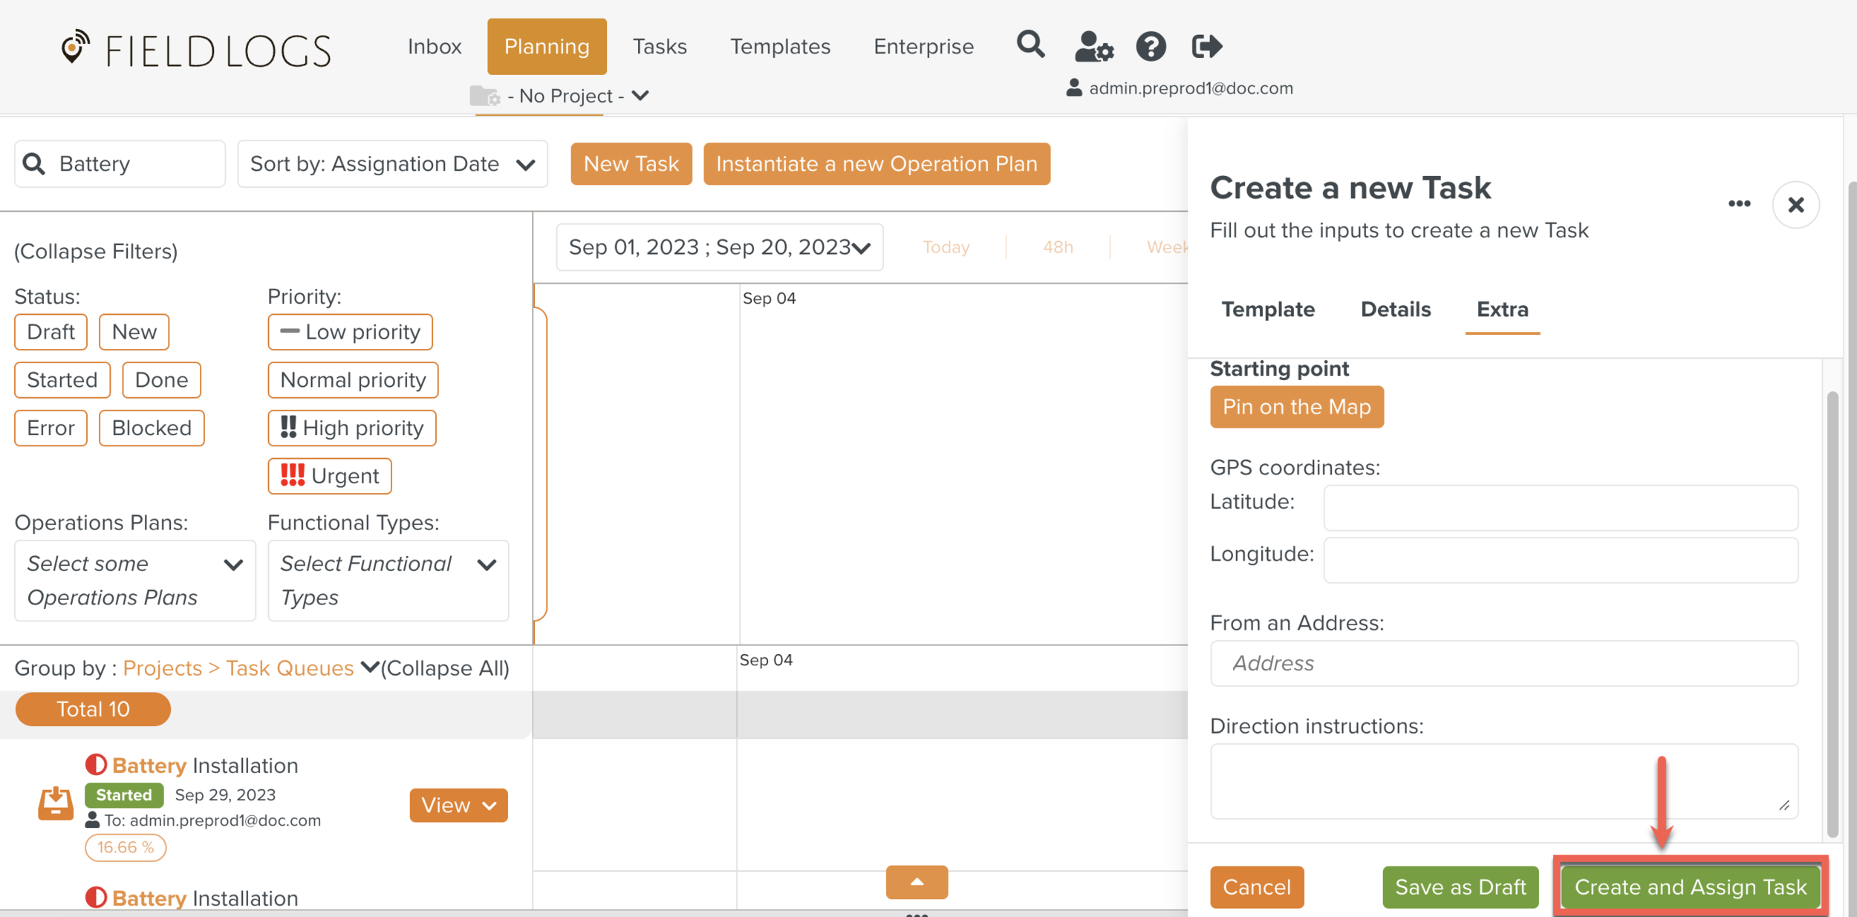1857x917 pixels.
Task: Expand the Group by Projects > Task Queues selector
Action: (251, 668)
